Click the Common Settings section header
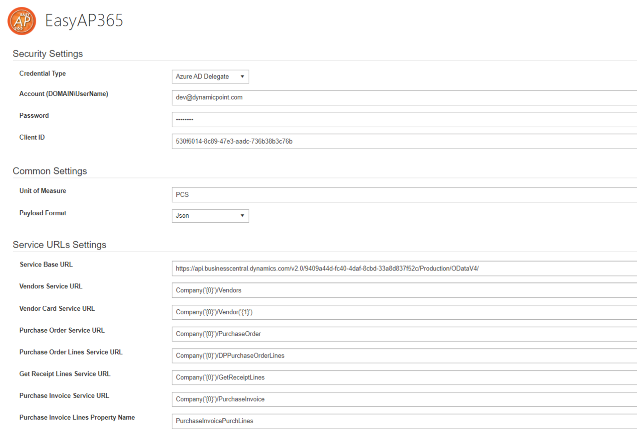Image resolution: width=637 pixels, height=435 pixels. (50, 171)
